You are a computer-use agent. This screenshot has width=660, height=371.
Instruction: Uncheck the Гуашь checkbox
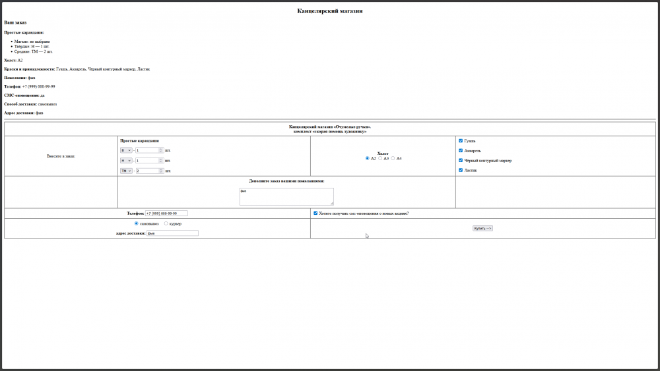(x=461, y=140)
